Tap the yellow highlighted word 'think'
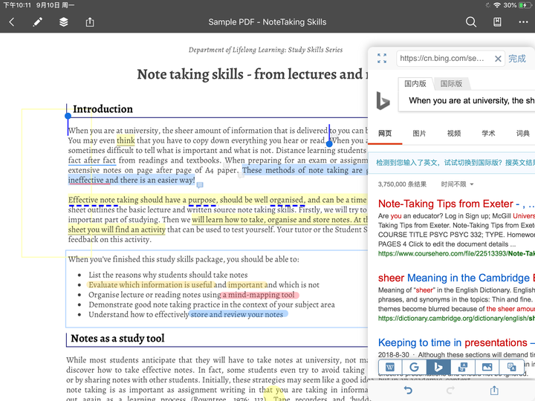 [126, 140]
